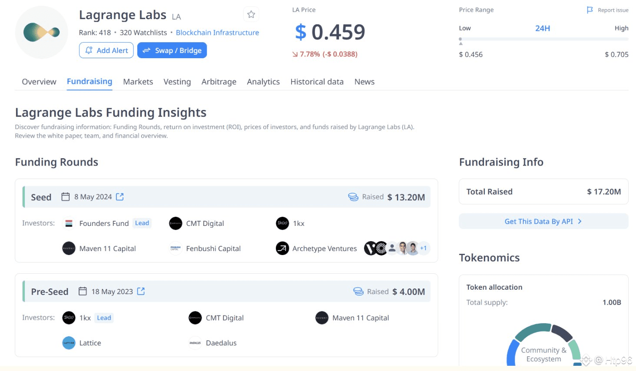Screen dimensions: 636x371
Task: Open the Lattice investor logo
Action: point(69,343)
